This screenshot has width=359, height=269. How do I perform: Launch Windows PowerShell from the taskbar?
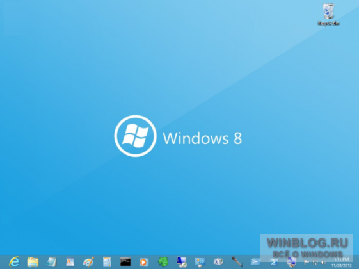click(x=274, y=262)
